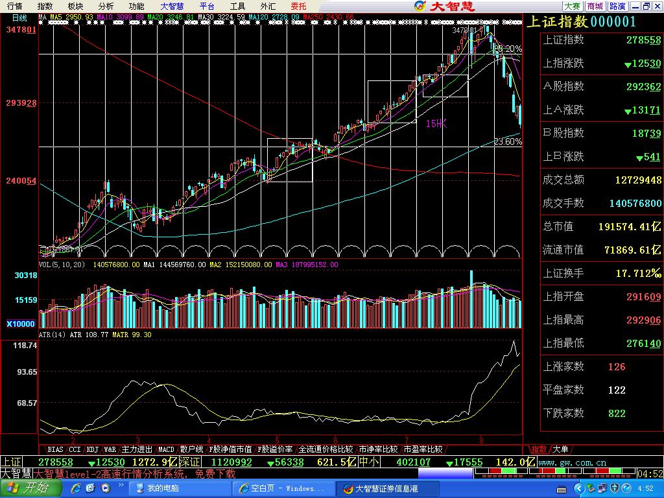Screen dimensions: 664x498
Task: Launch Internet Explorer from Quick Launch
Action: 77,489
